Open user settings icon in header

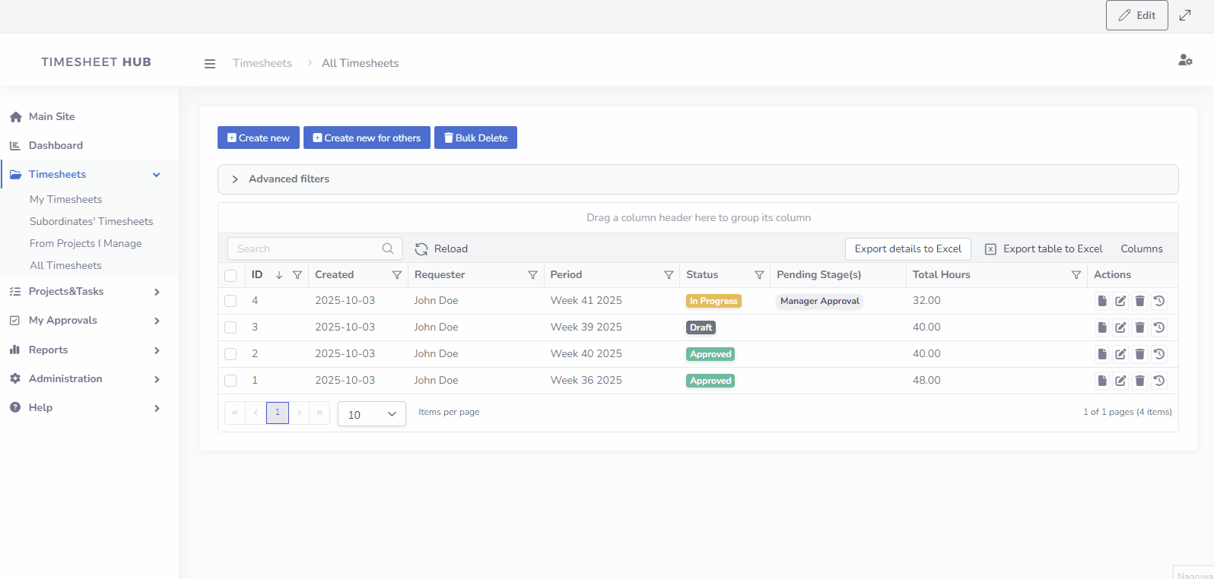pyautogui.click(x=1184, y=60)
